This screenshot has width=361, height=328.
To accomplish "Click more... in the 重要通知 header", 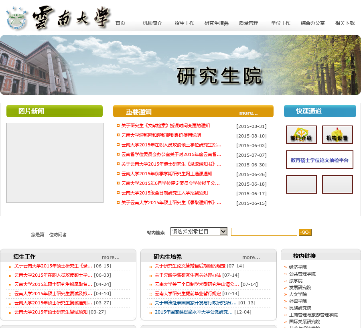I will (248, 113).
